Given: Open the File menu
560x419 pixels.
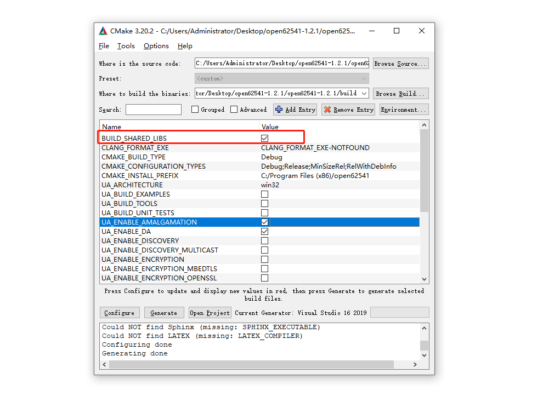Looking at the screenshot, I should click(104, 46).
